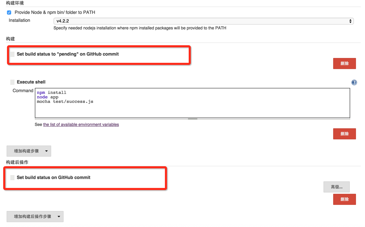
Task: Click inside the shell Command text area
Action: pos(192,103)
